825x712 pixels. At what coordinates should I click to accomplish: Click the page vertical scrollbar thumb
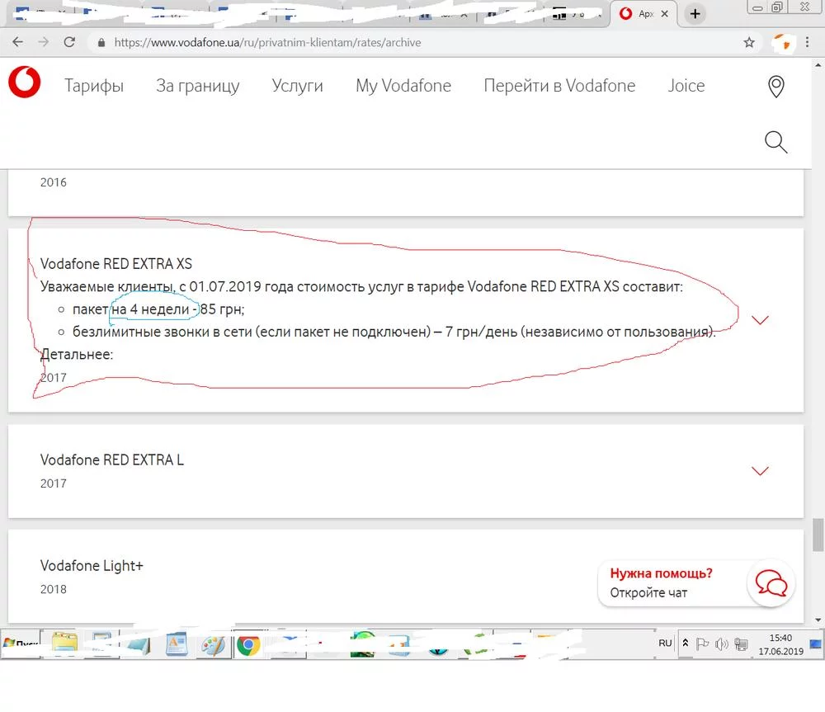point(818,535)
